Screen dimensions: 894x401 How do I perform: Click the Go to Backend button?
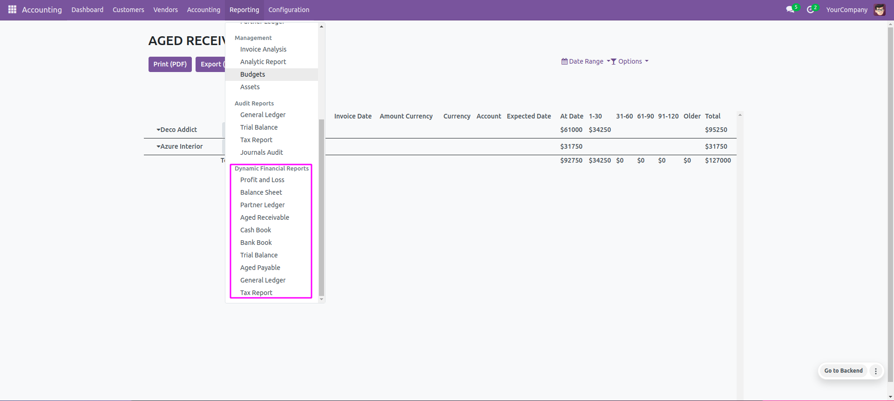point(843,371)
